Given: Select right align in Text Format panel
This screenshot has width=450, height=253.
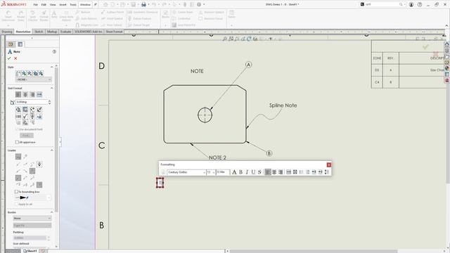Looking at the screenshot, I should [x=32, y=95].
